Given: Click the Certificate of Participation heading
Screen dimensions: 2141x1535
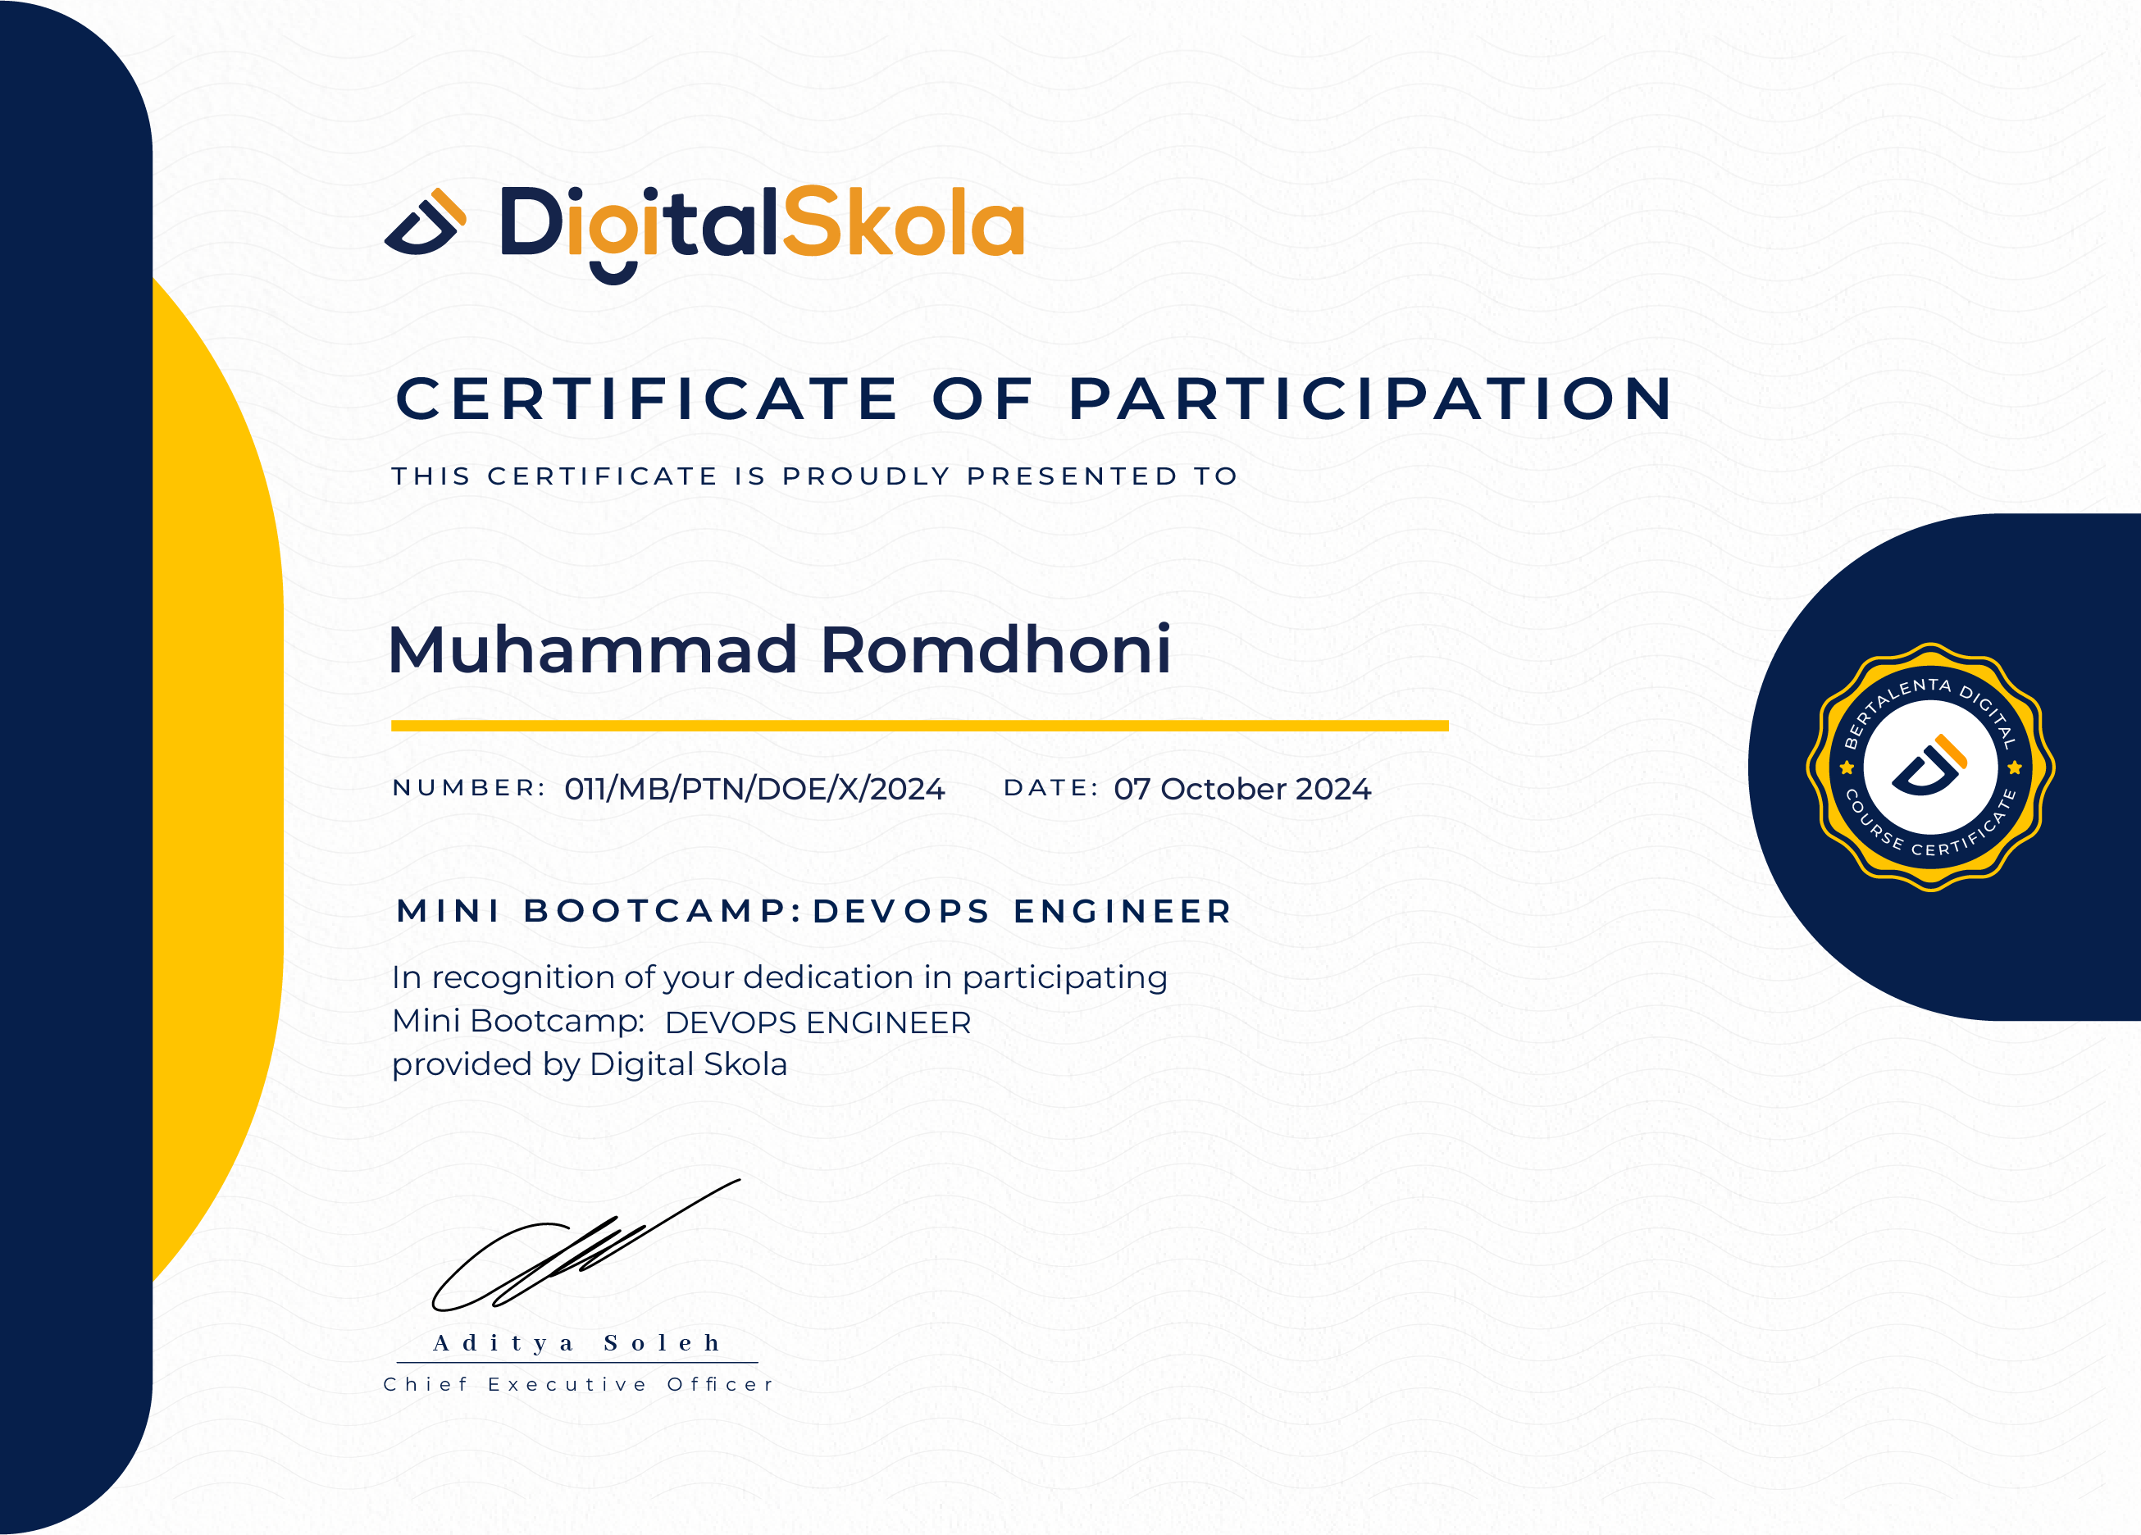Looking at the screenshot, I should pos(1034,399).
